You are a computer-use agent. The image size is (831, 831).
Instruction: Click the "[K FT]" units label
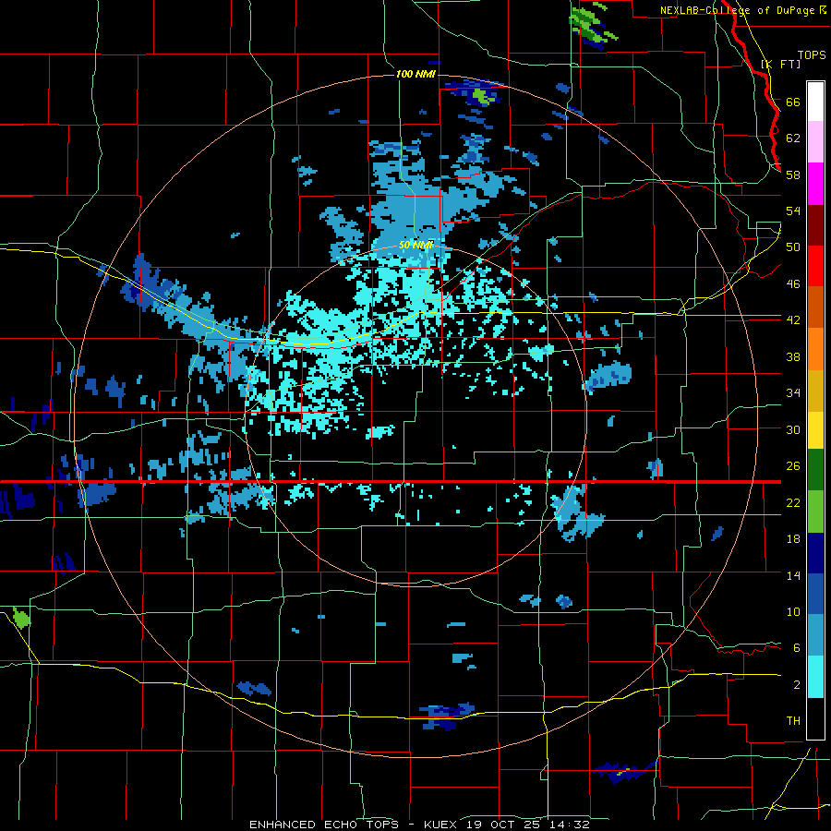780,65
